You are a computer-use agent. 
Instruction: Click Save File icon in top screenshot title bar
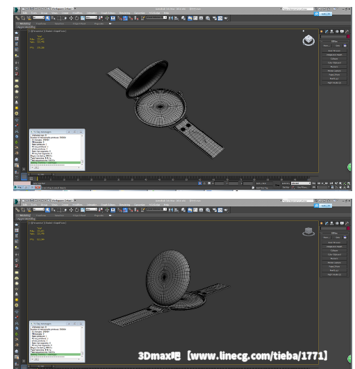[32, 9]
